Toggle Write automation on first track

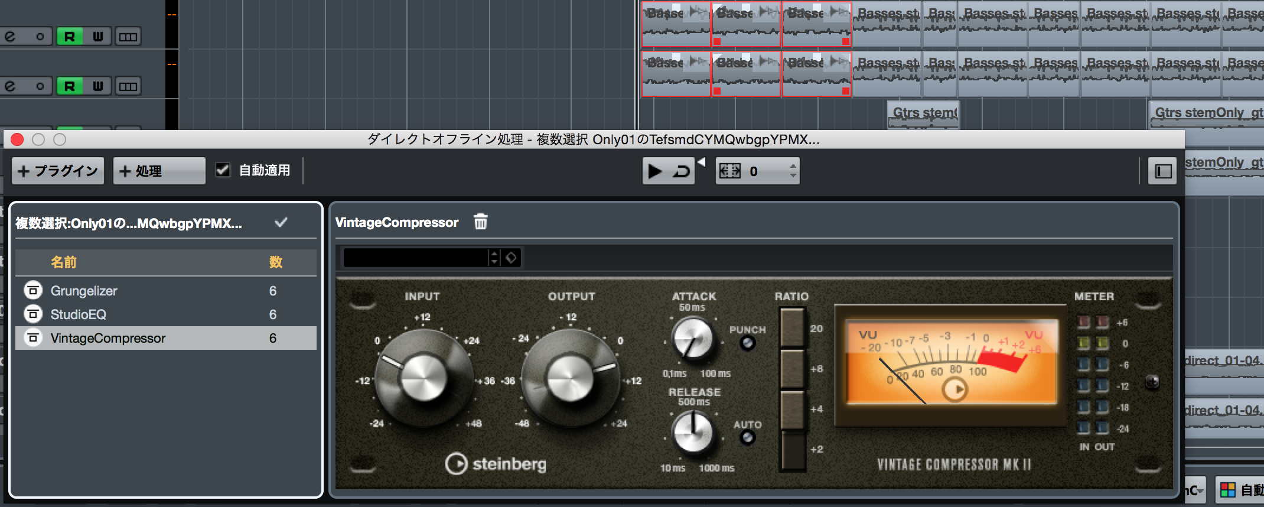[97, 37]
